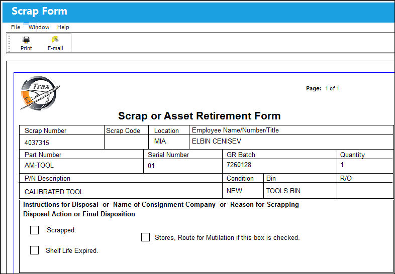Select location value MIA
The height and width of the screenshot is (274, 395).
160,141
